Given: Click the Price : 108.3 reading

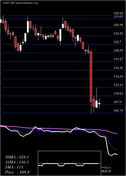Looking at the screenshot, I should (17, 172).
